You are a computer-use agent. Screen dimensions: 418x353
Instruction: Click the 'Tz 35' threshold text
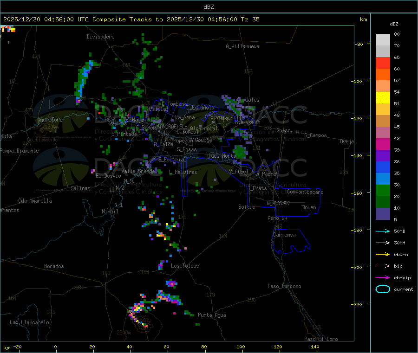250,19
